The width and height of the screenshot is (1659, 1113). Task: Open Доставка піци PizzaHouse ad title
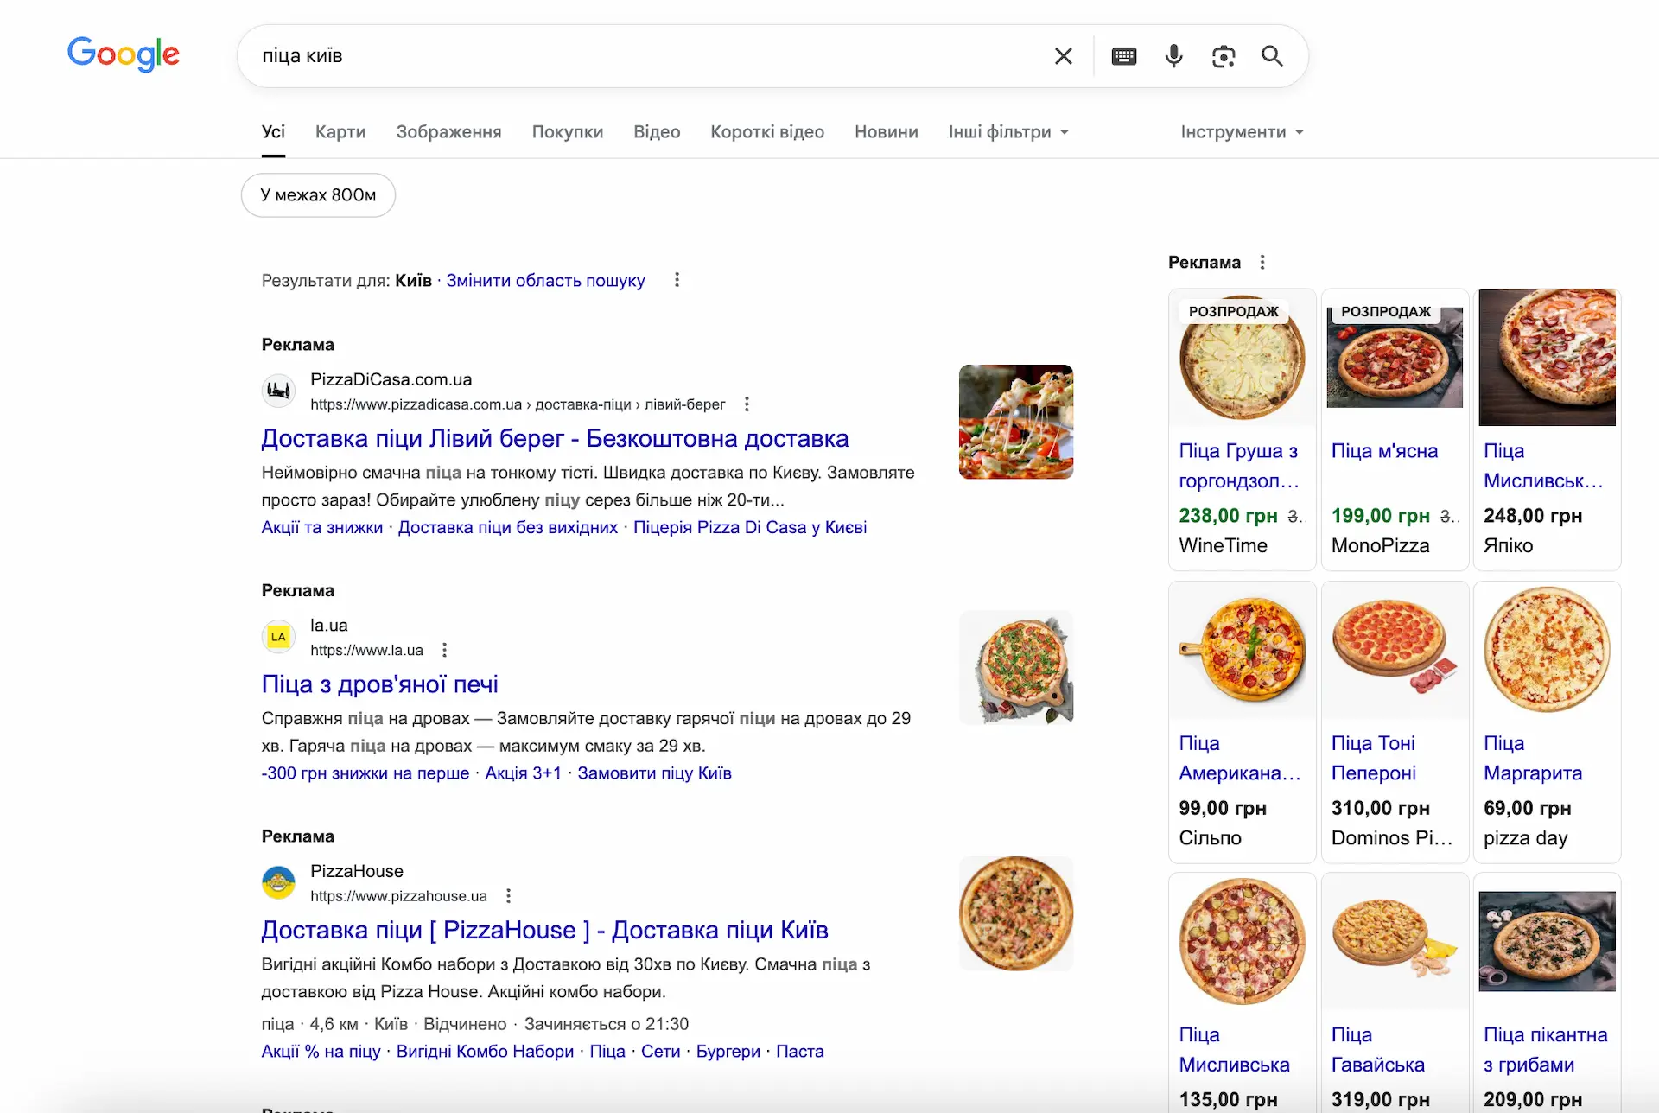click(x=545, y=931)
